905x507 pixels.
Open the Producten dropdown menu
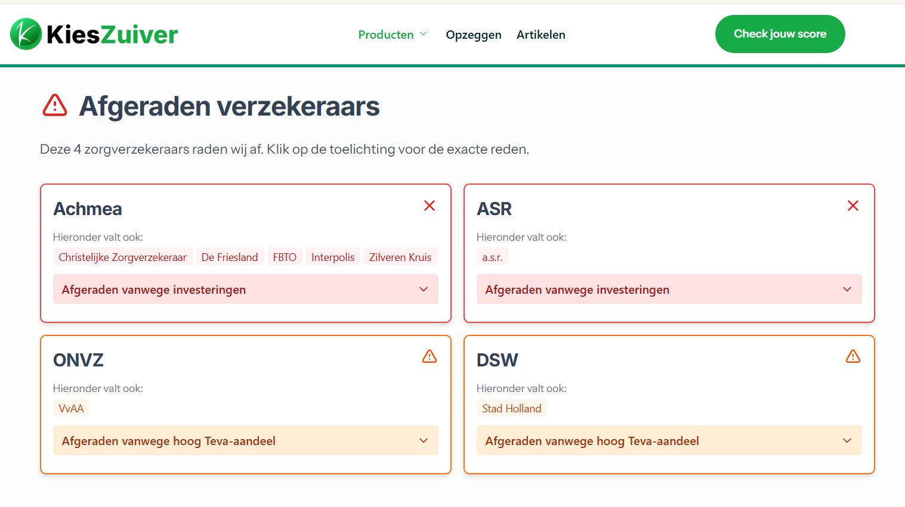tap(392, 35)
